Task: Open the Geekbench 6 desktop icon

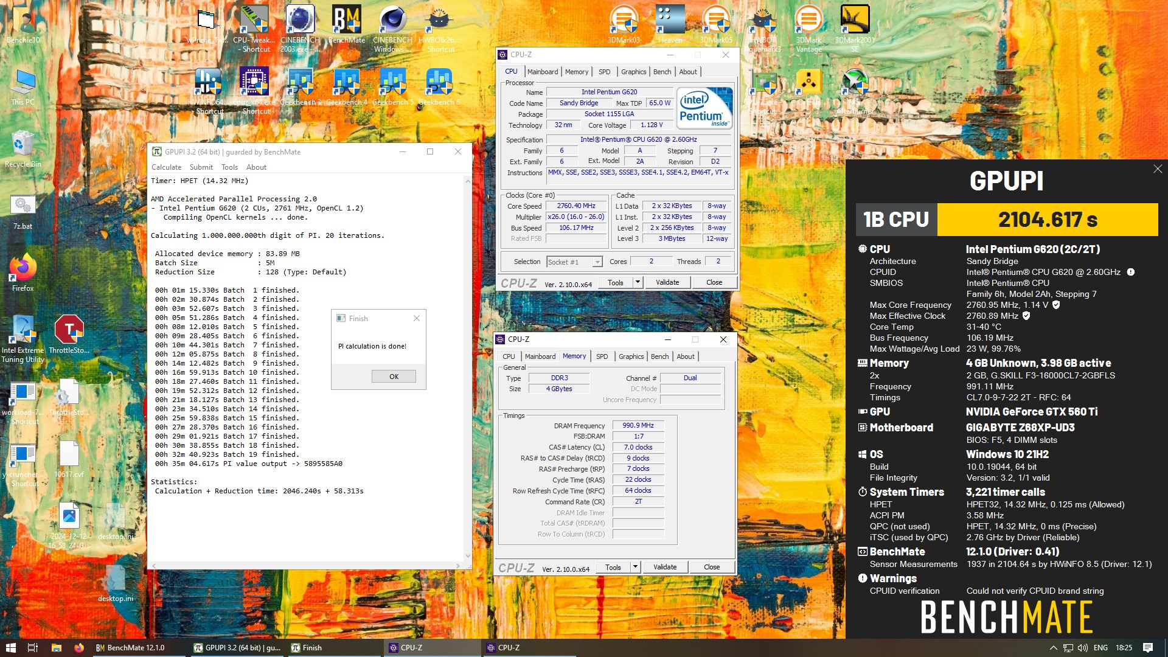Action: click(x=439, y=86)
